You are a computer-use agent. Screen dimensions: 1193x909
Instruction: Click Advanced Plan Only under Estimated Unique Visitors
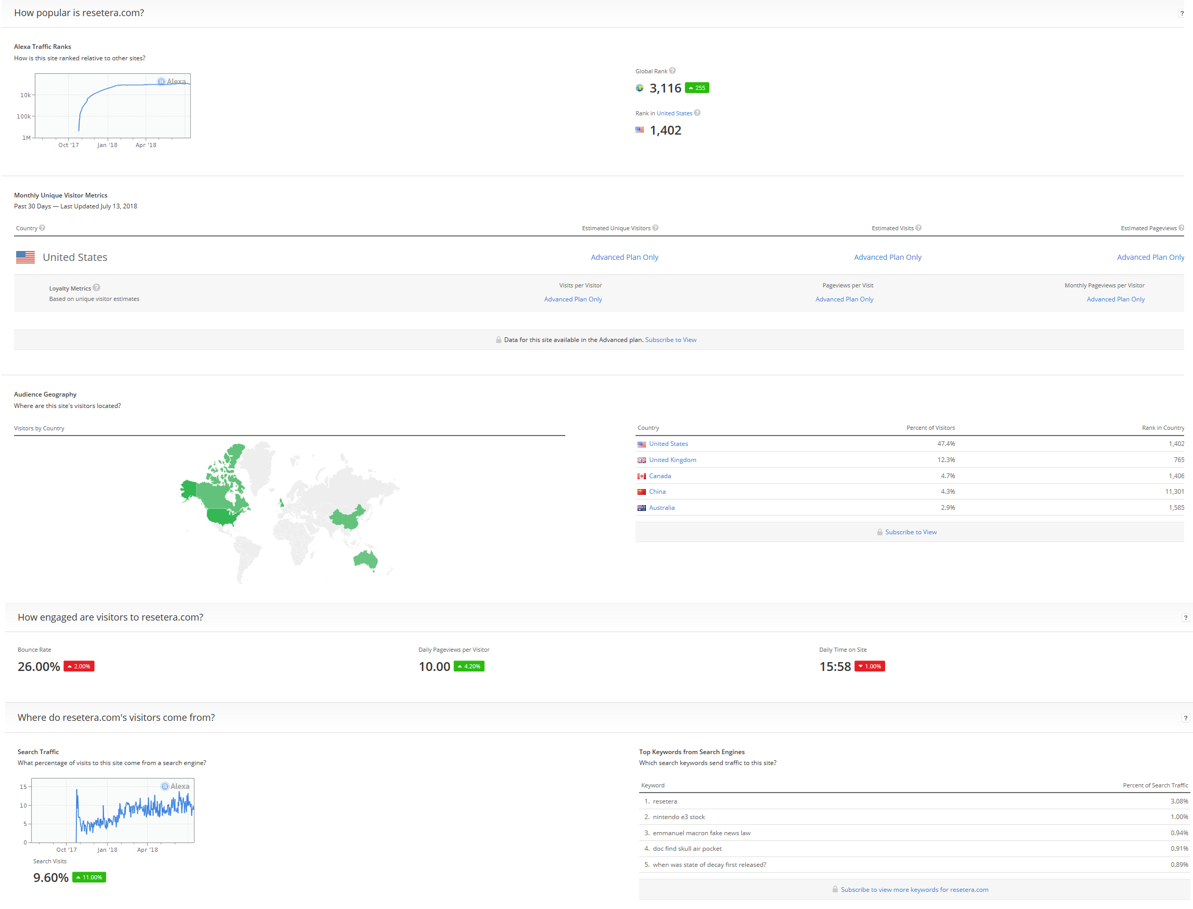pyautogui.click(x=625, y=257)
